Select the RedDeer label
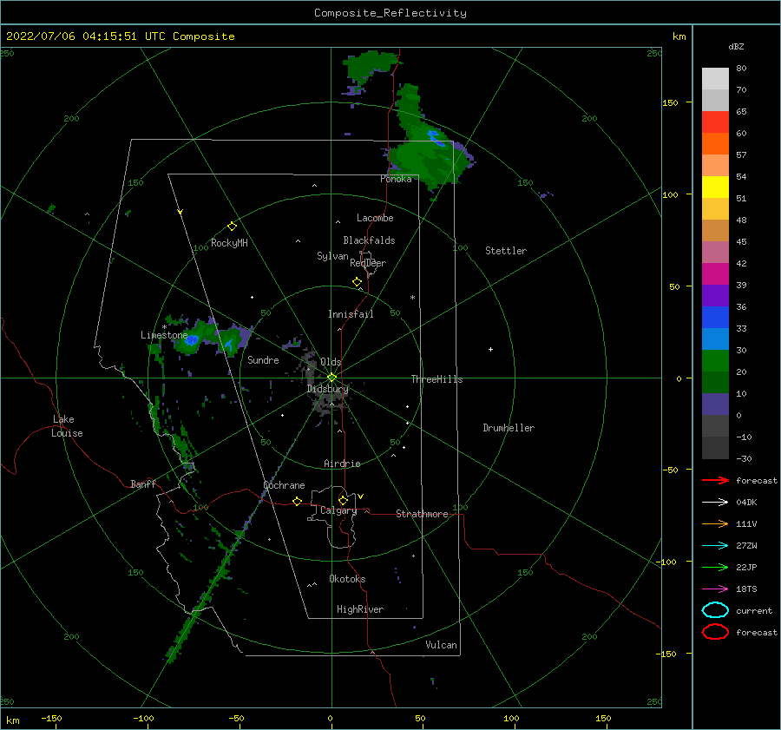Image resolution: width=781 pixels, height=730 pixels. (x=368, y=263)
